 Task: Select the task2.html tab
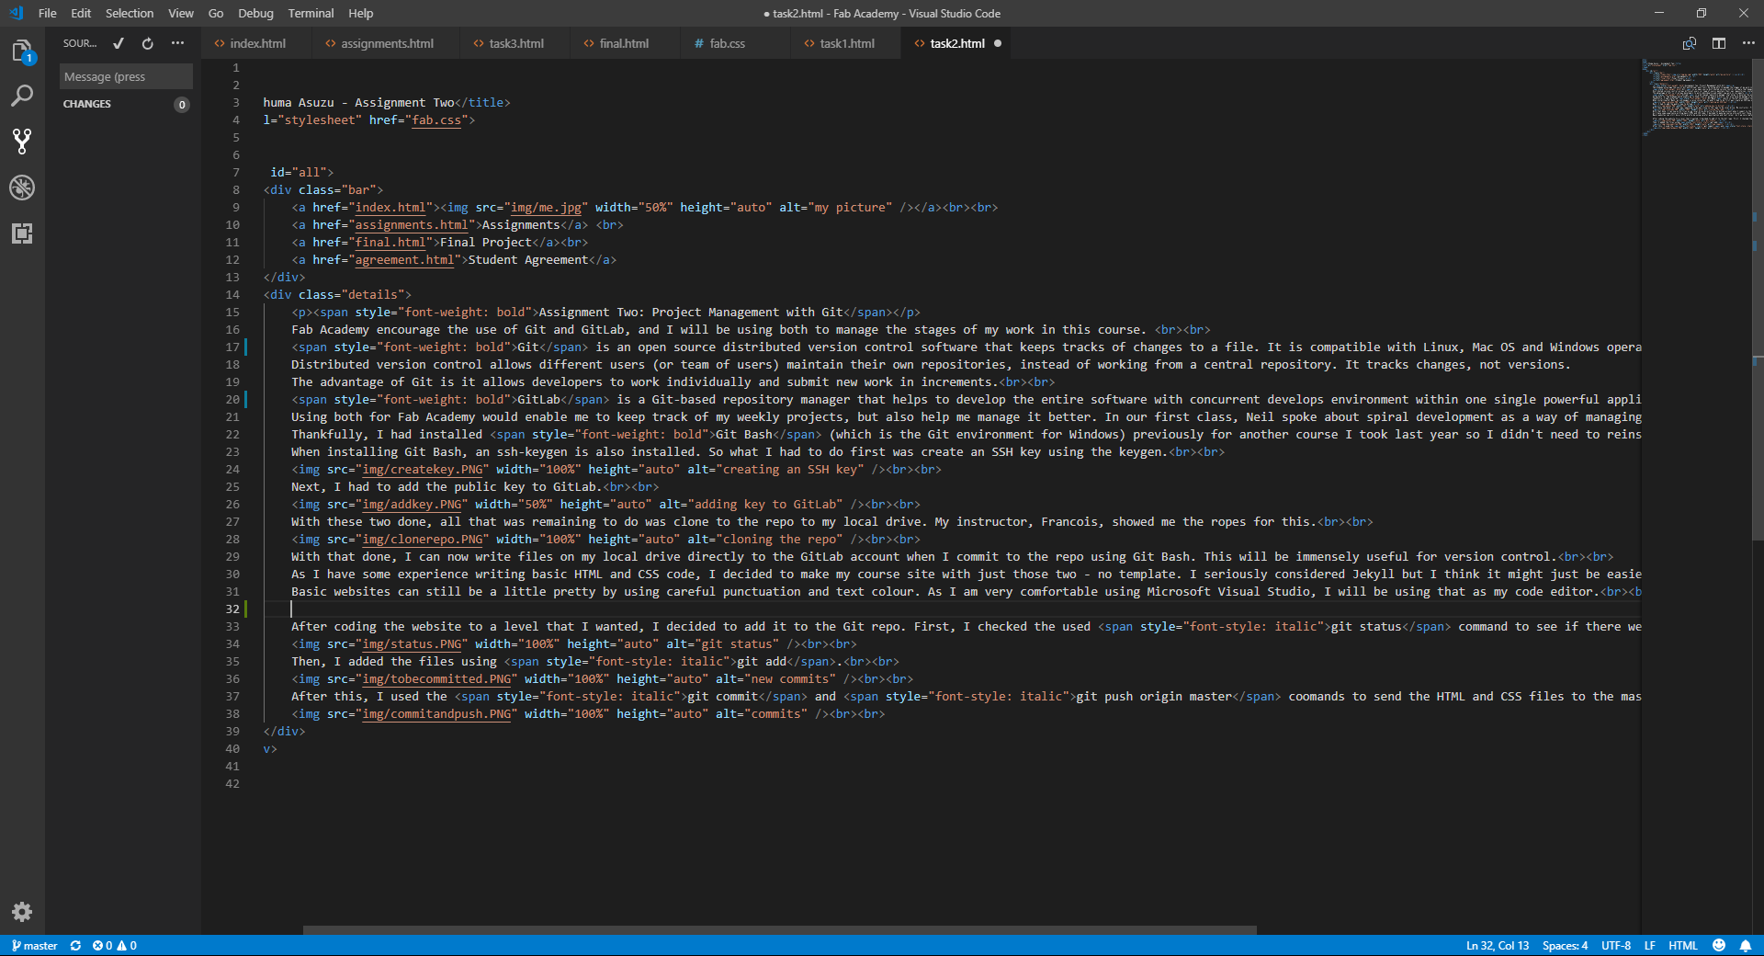coord(956,43)
